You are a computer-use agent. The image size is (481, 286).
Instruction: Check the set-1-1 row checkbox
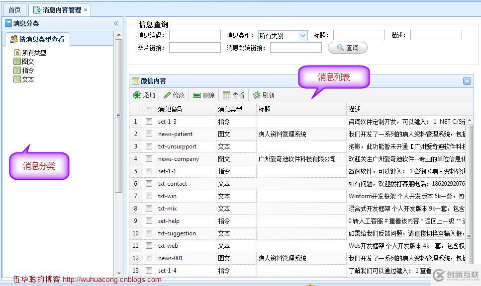pyautogui.click(x=149, y=171)
